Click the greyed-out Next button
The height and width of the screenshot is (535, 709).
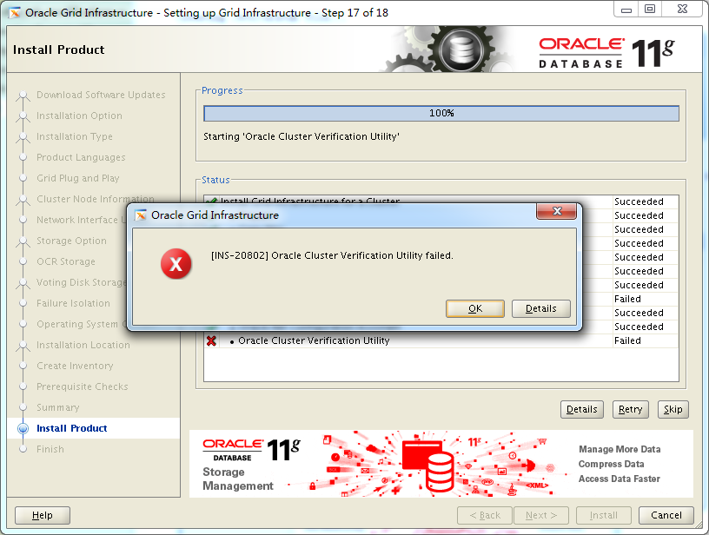(540, 515)
